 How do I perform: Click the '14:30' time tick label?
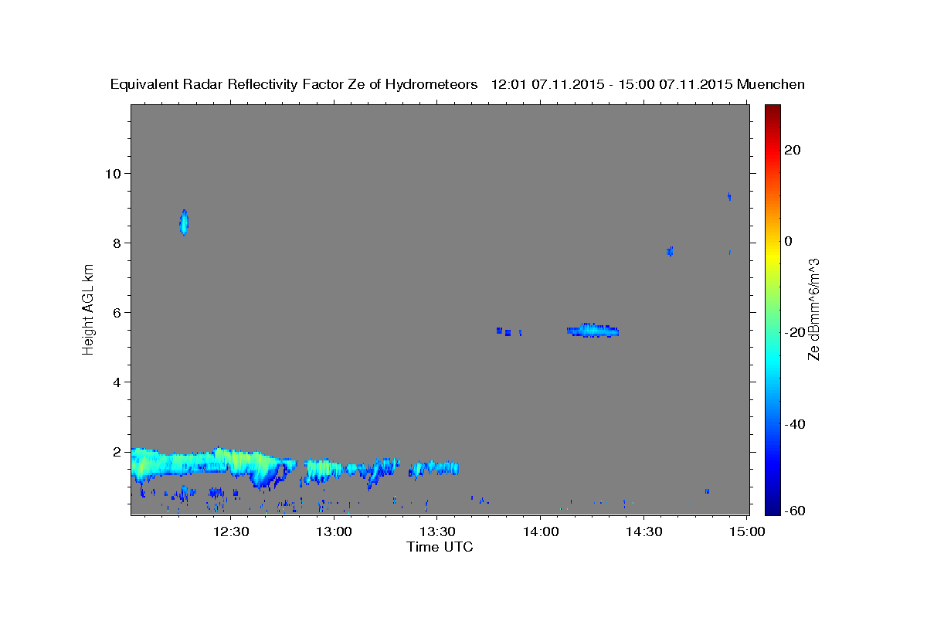point(643,531)
